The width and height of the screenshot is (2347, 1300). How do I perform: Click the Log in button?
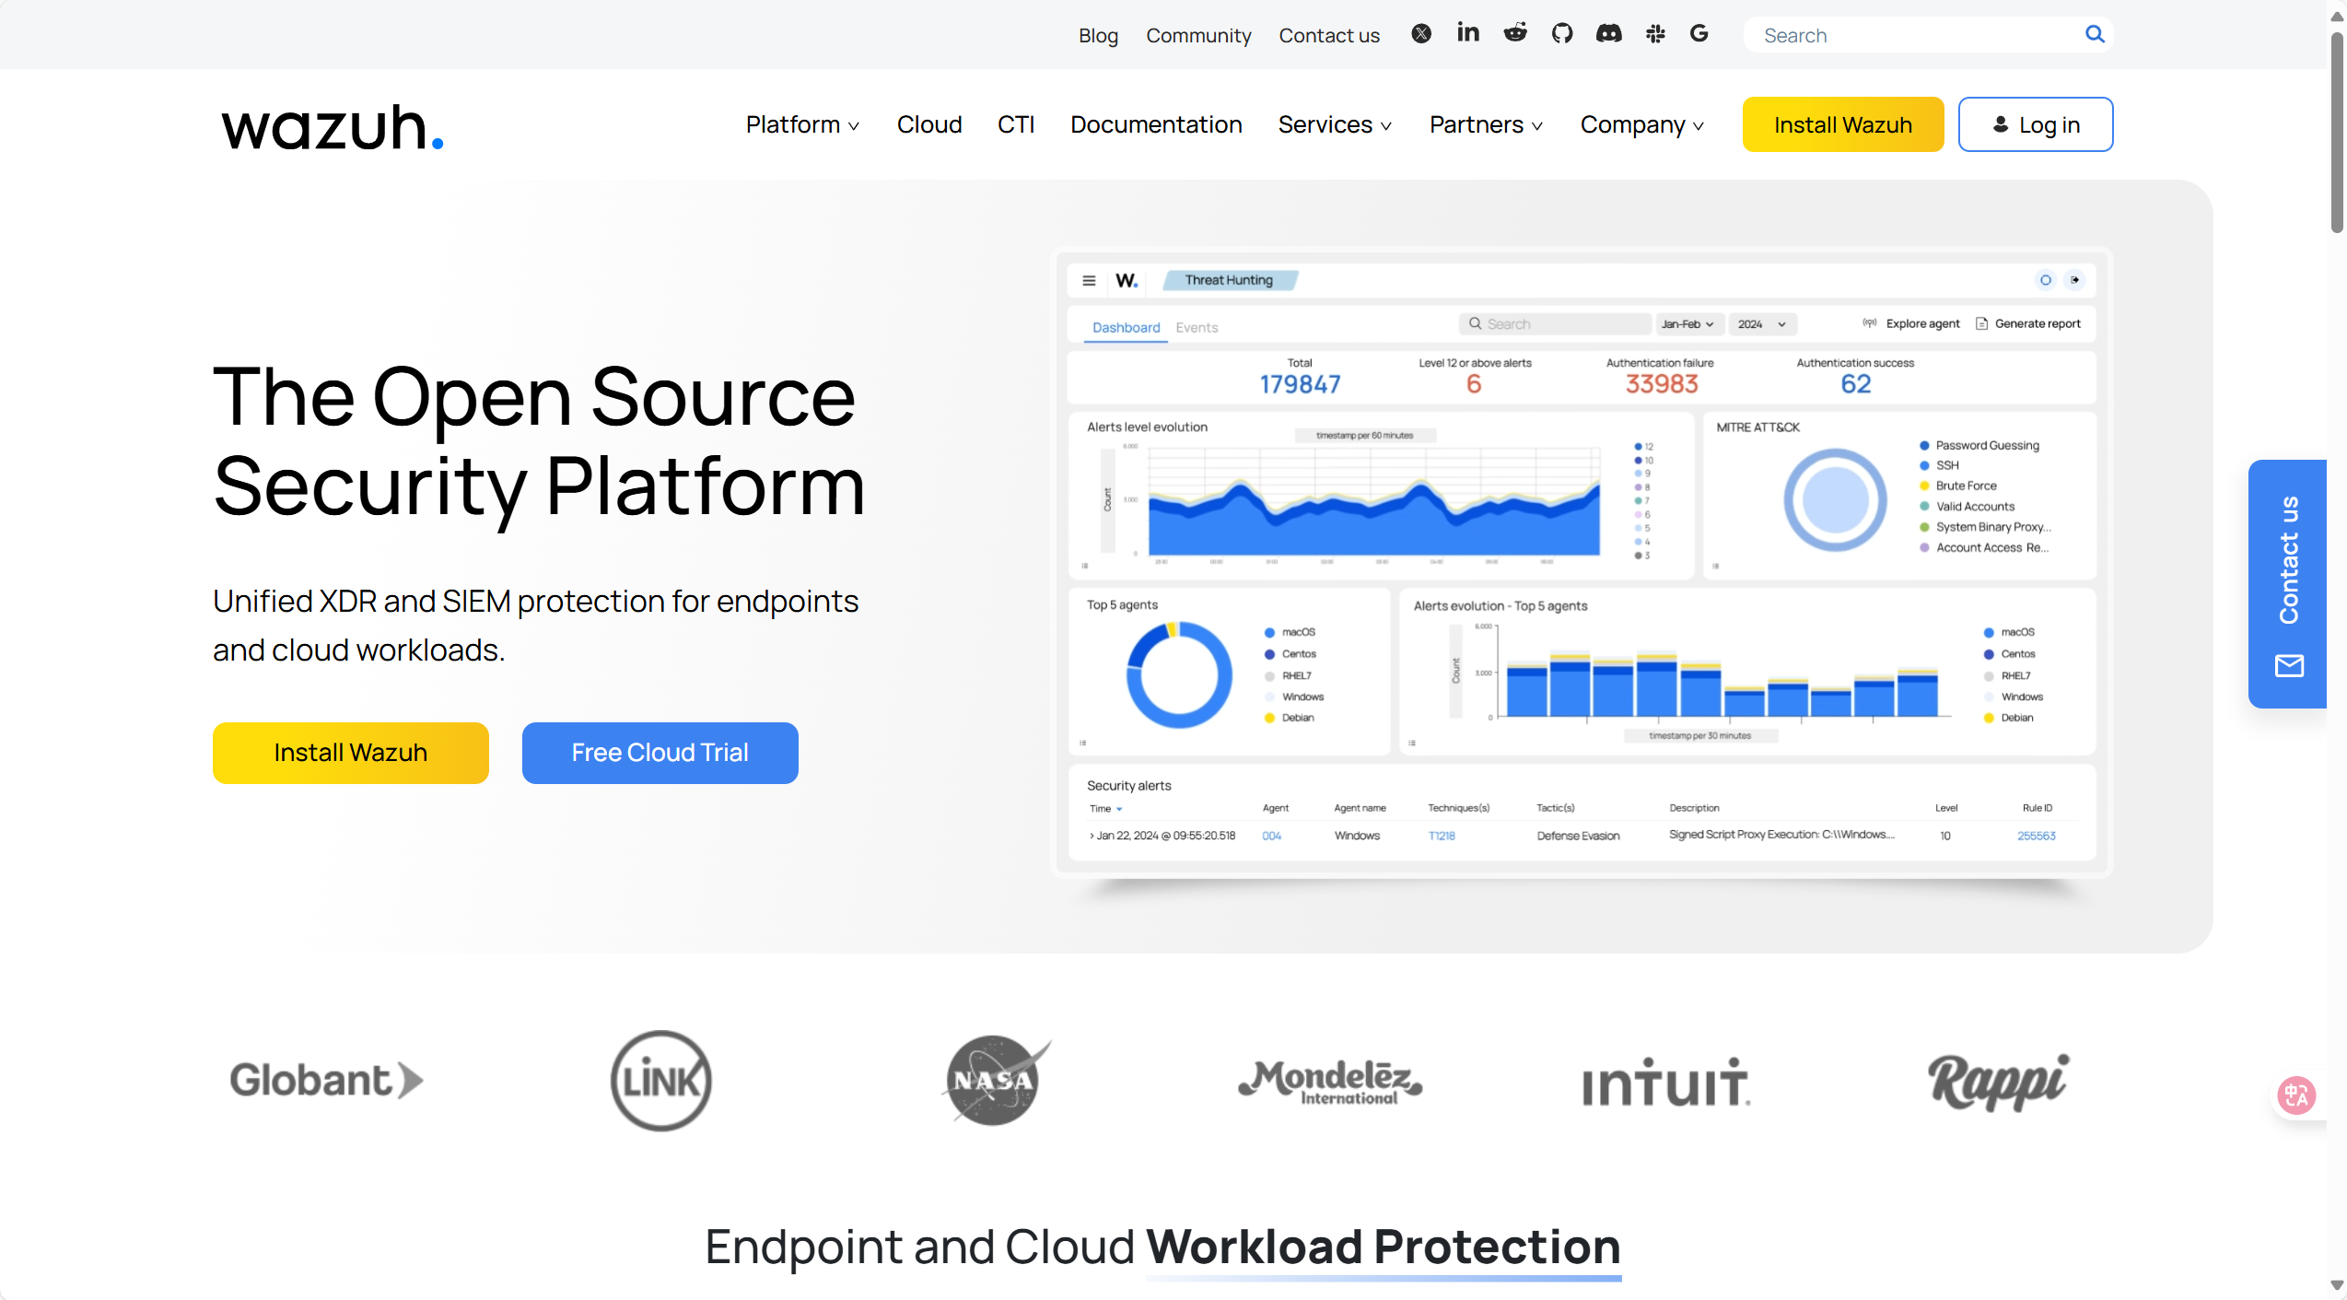click(x=2035, y=124)
